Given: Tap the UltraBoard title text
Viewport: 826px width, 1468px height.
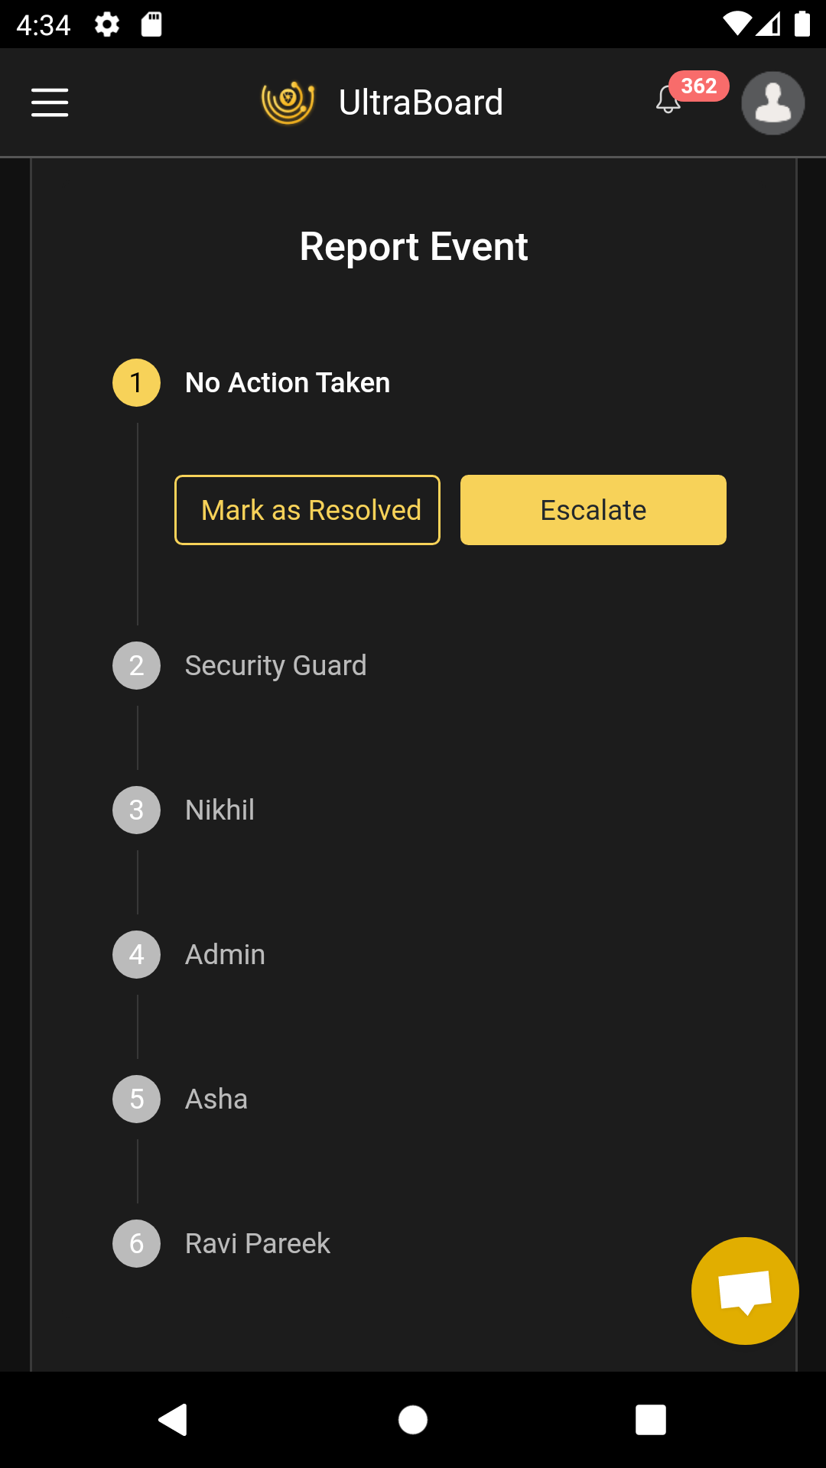Looking at the screenshot, I should pos(421,102).
